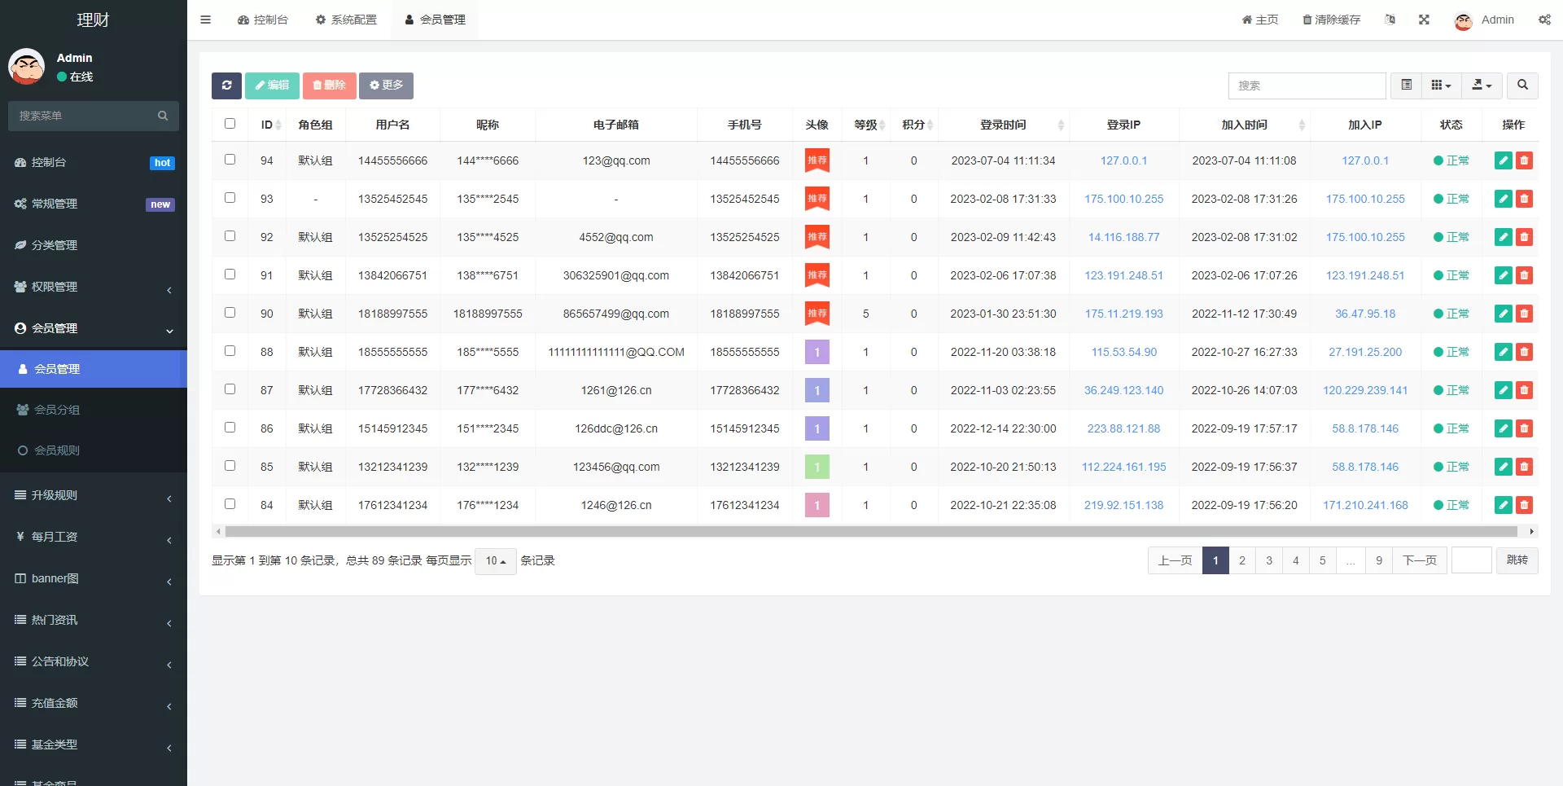Open the rows-per-page 10 dropdown
This screenshot has width=1563, height=786.
point(495,561)
